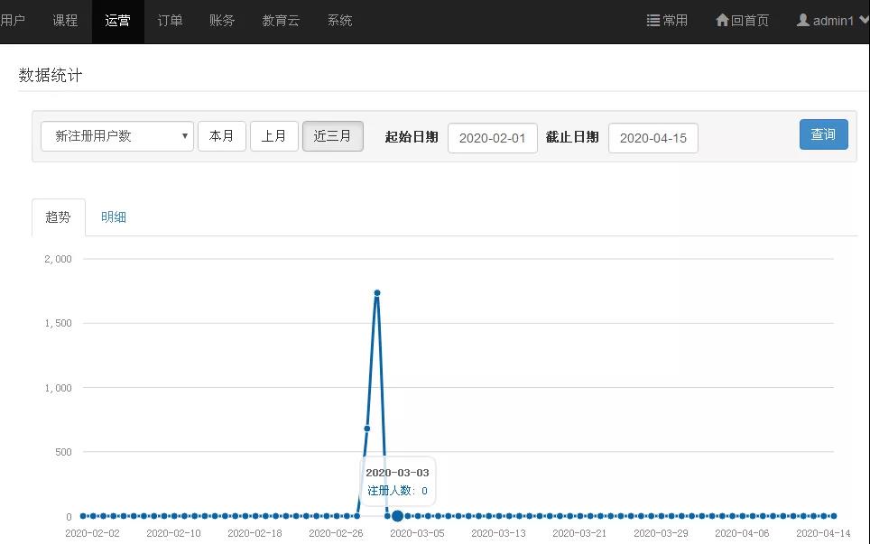Switch to the 明细 tab
Image resolution: width=870 pixels, height=544 pixels.
tap(114, 217)
